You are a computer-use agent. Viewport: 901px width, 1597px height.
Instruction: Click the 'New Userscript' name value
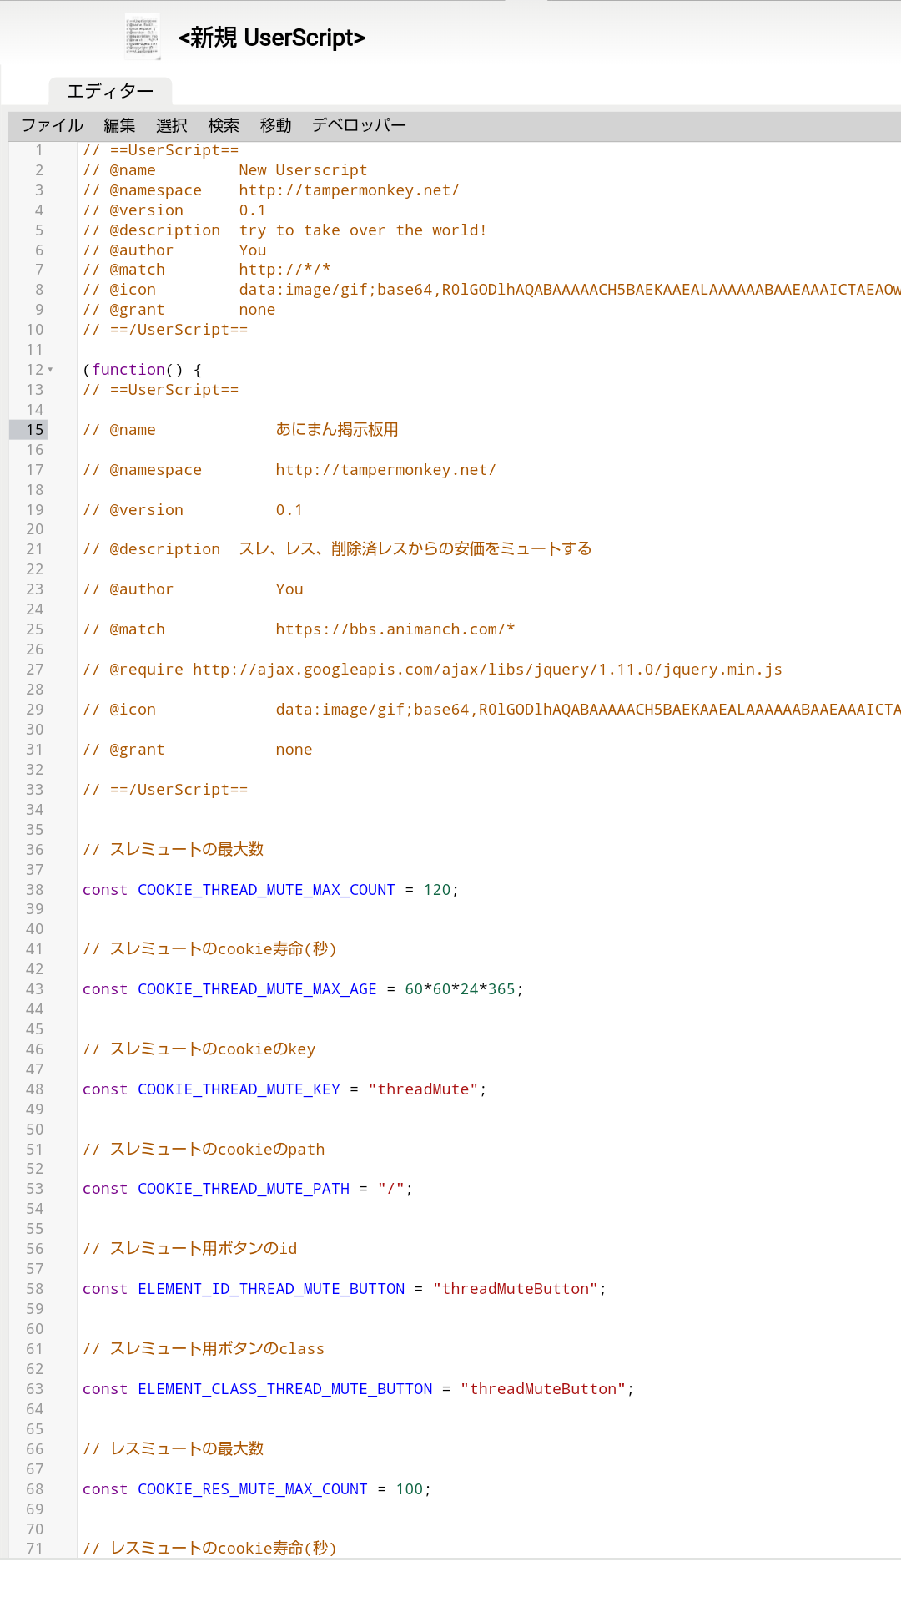pyautogui.click(x=303, y=170)
